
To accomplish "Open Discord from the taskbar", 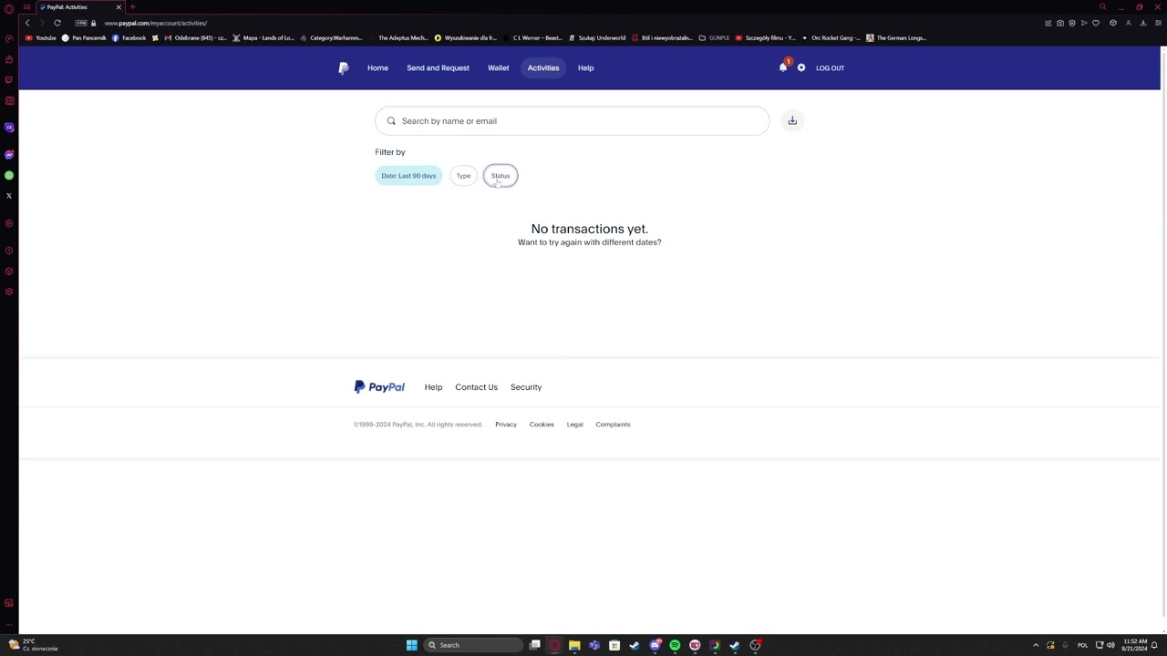I will tap(655, 645).
